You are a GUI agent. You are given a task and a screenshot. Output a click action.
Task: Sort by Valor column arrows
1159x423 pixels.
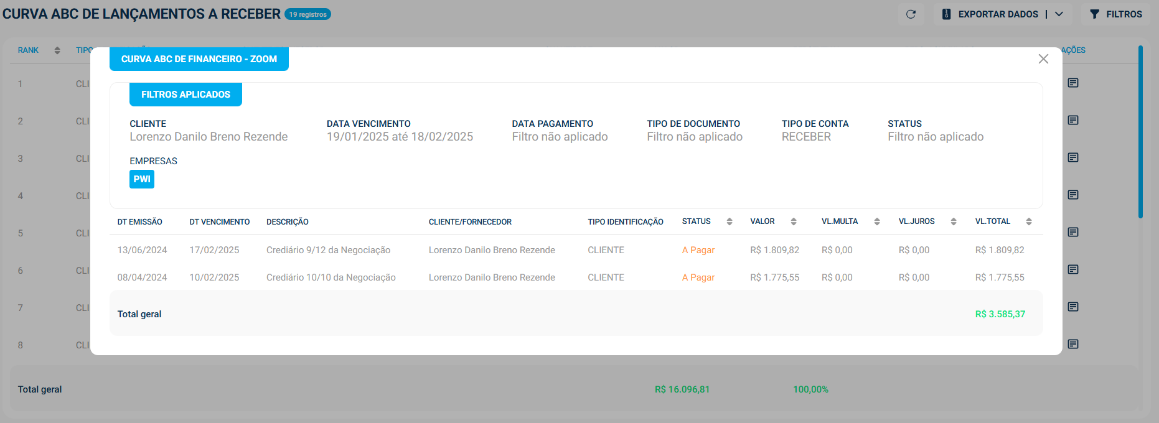point(794,221)
